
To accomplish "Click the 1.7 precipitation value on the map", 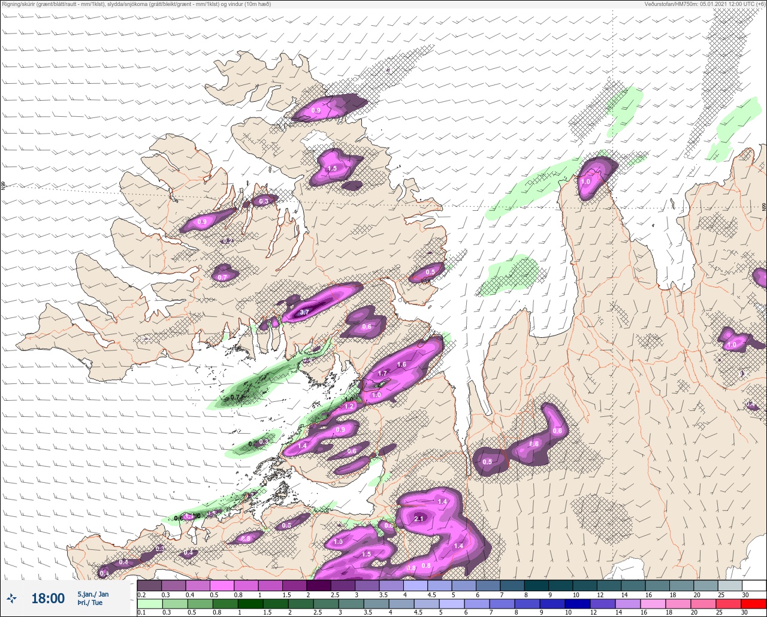I will 383,373.
